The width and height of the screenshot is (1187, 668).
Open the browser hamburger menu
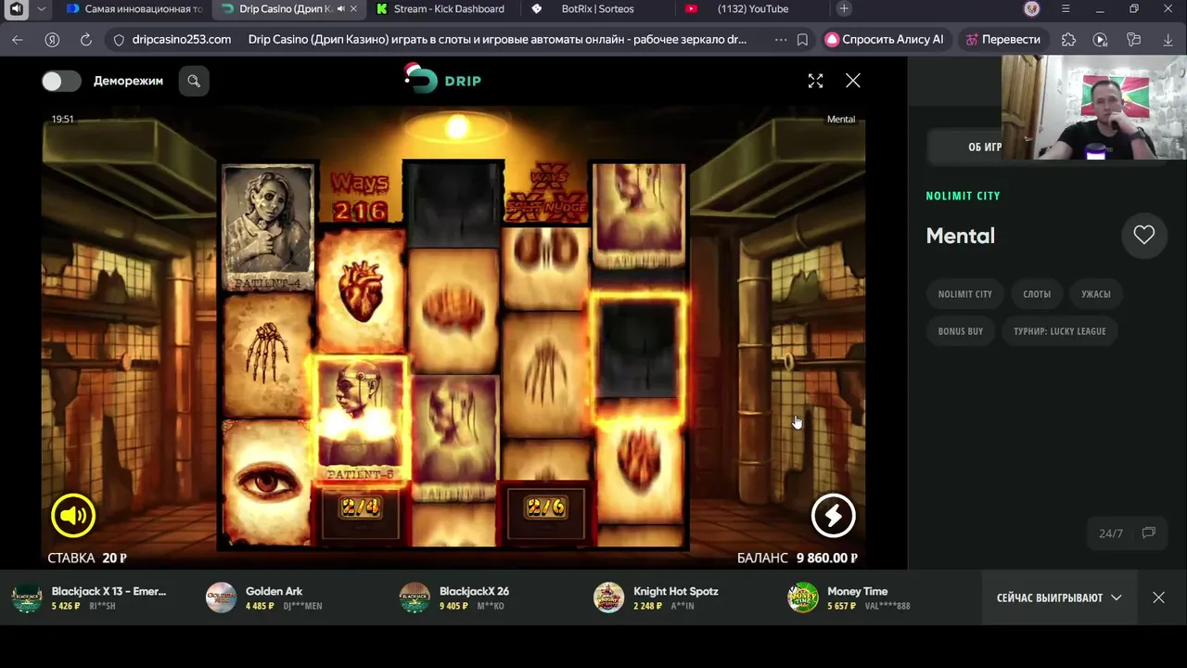[x=1066, y=9]
